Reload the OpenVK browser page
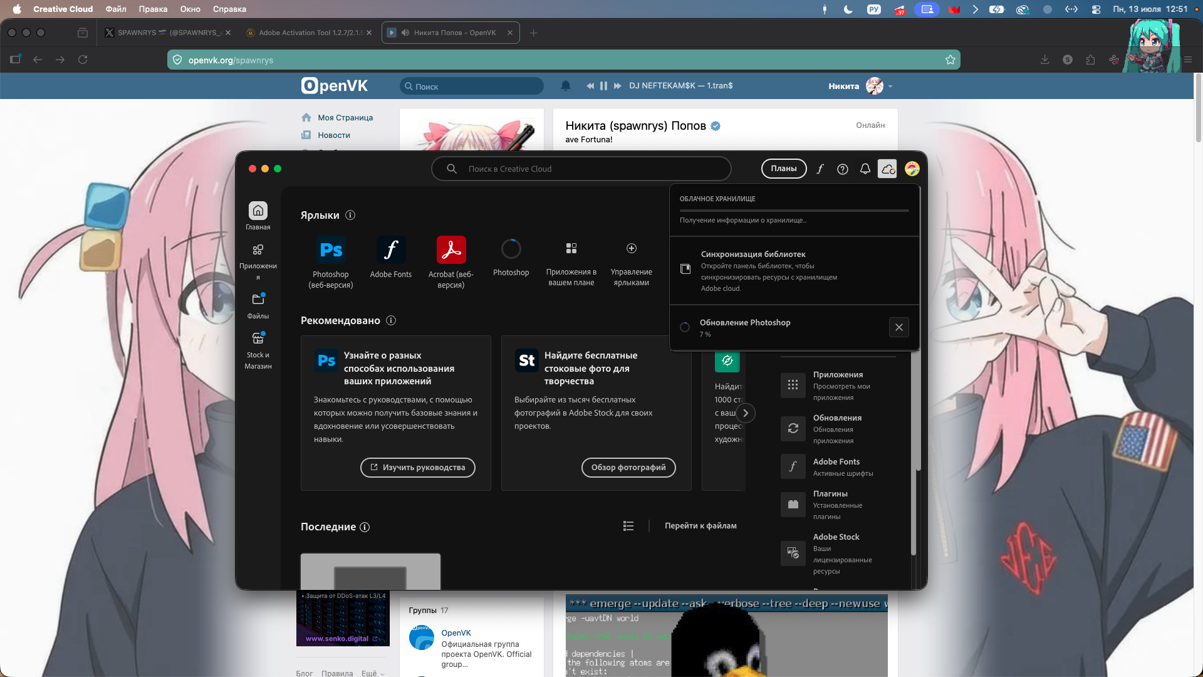The height and width of the screenshot is (677, 1203). (83, 60)
